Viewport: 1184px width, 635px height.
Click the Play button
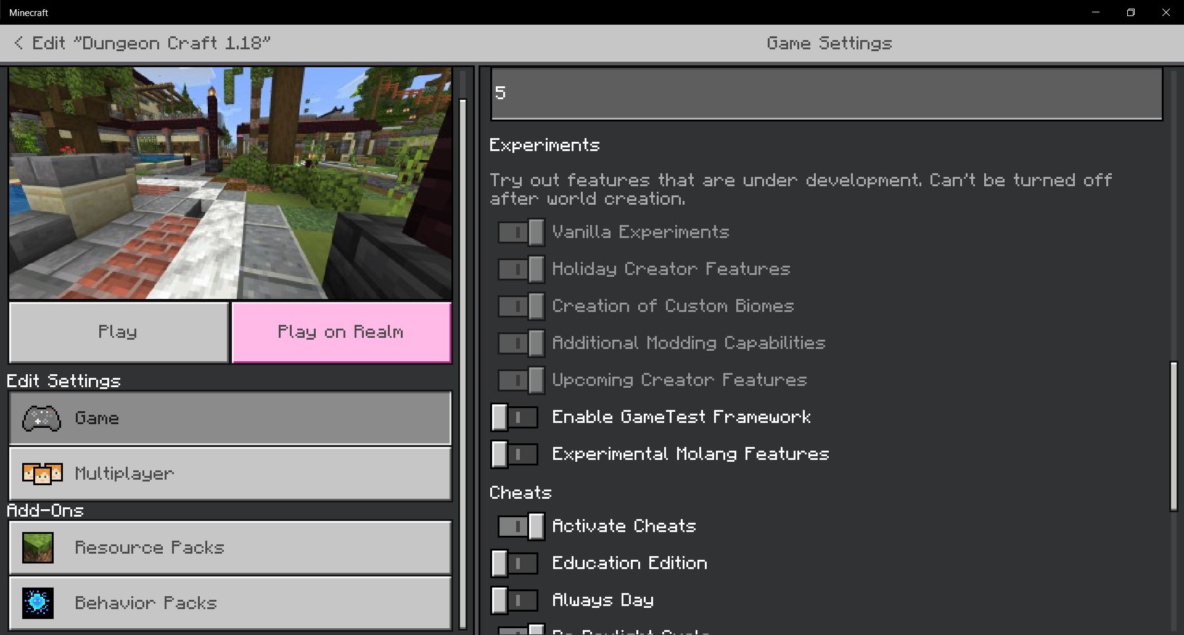point(118,332)
